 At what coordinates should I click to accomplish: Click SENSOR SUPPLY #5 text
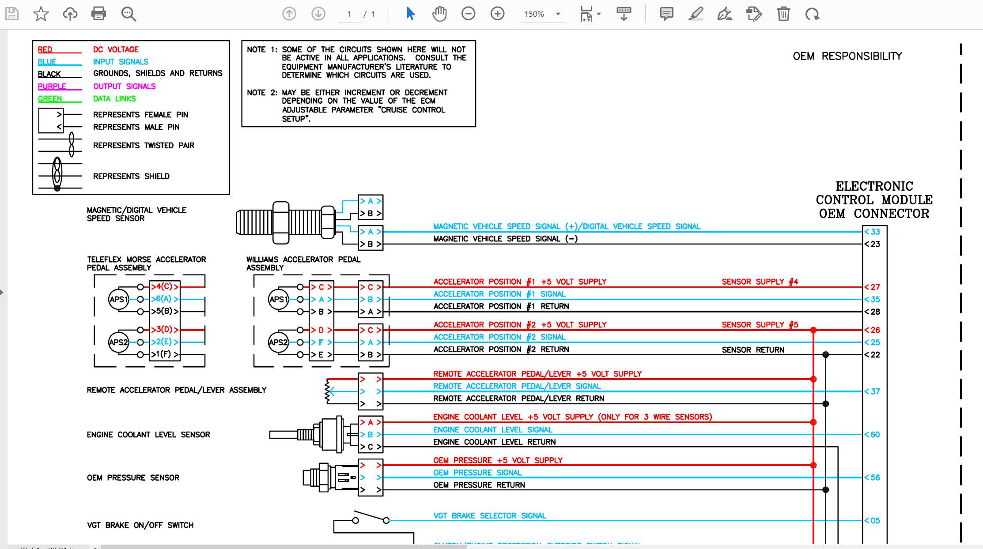pyautogui.click(x=760, y=325)
